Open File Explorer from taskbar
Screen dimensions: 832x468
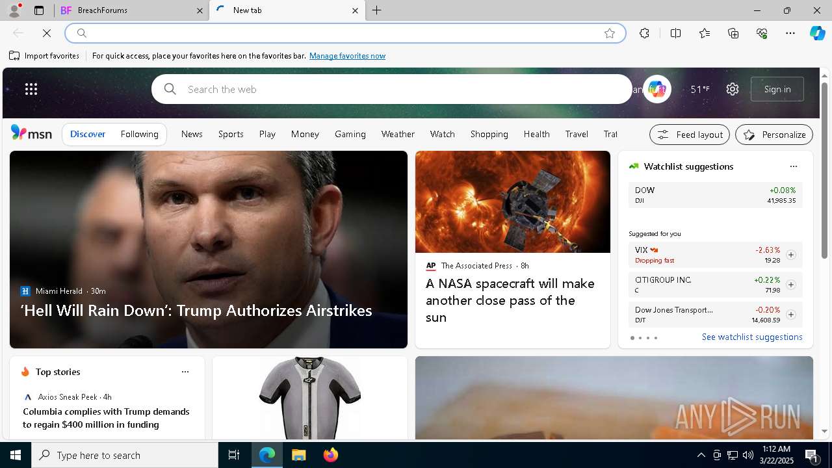coord(298,455)
